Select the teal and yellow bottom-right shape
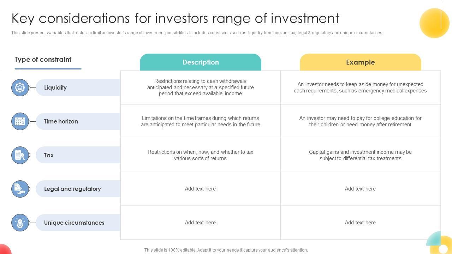The width and height of the screenshot is (452, 254). (440, 243)
